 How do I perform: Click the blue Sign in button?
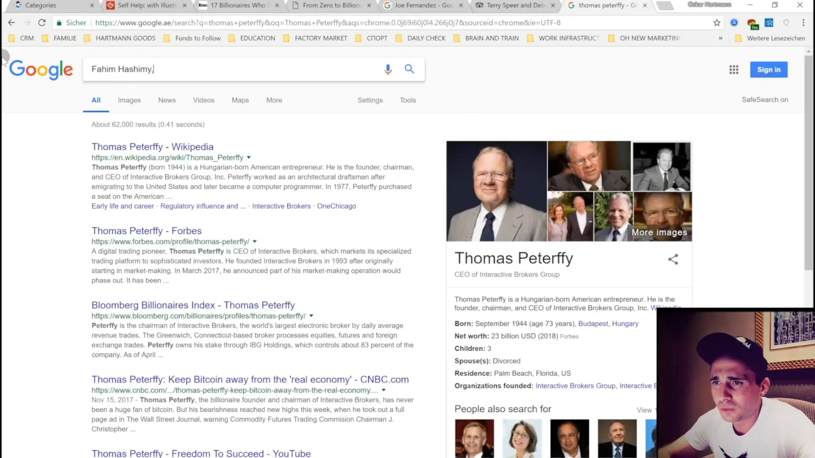pos(769,70)
